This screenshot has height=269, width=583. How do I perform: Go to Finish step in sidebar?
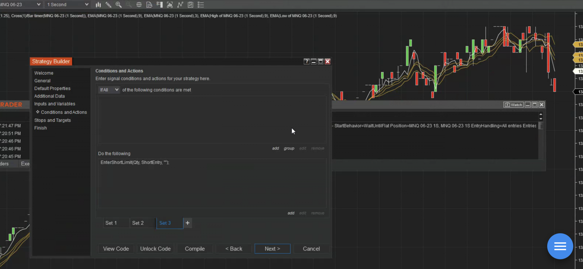click(40, 128)
